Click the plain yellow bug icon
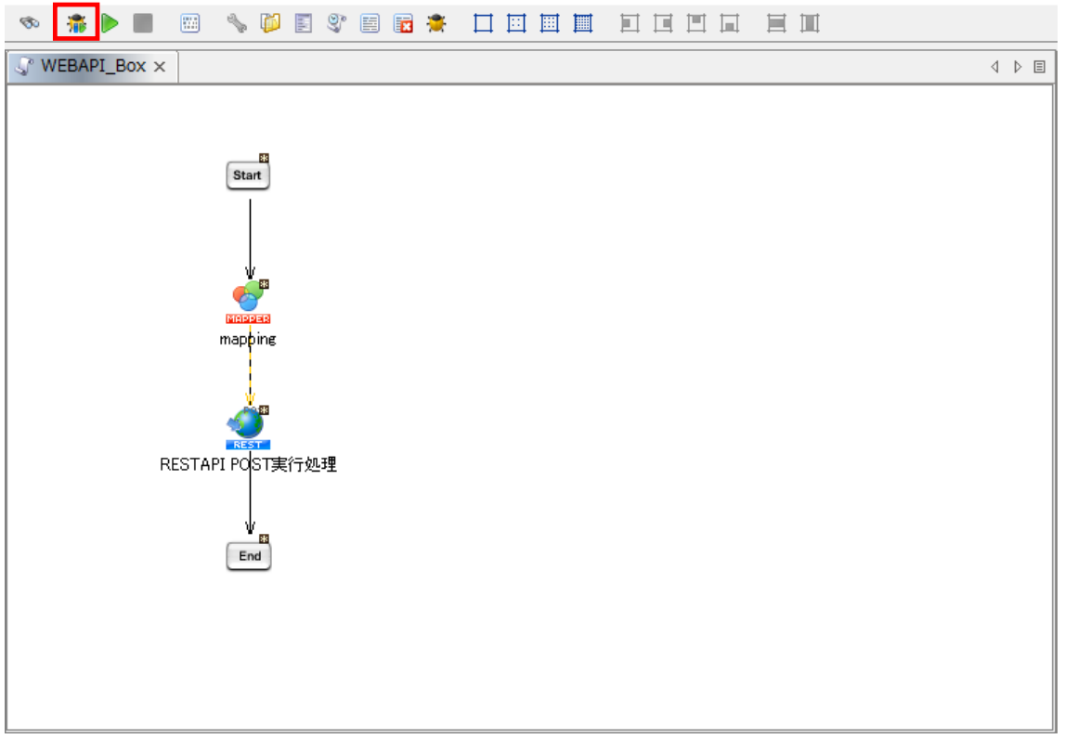The height and width of the screenshot is (739, 1065). point(435,24)
